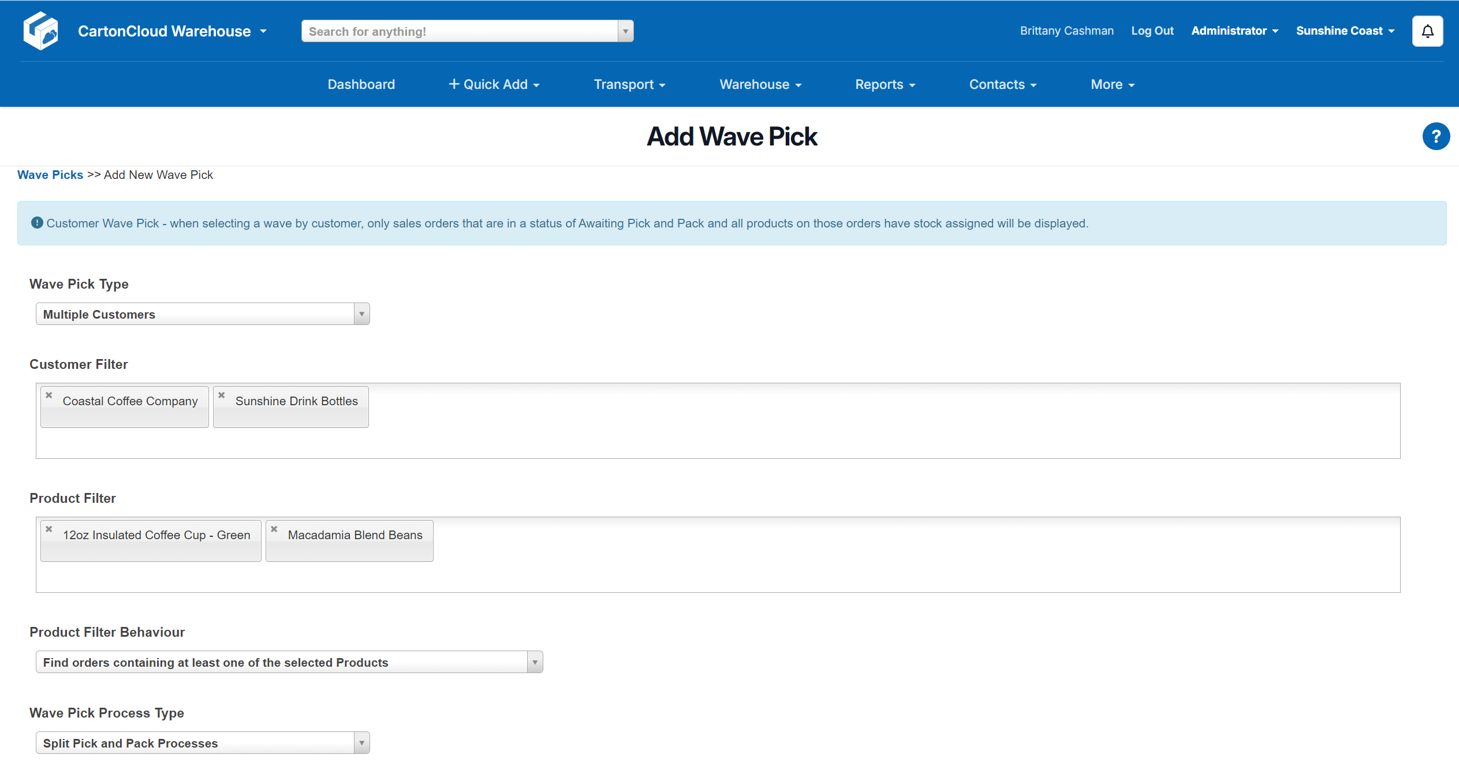The width and height of the screenshot is (1459, 777).
Task: Click the help question mark icon
Action: [x=1436, y=136]
